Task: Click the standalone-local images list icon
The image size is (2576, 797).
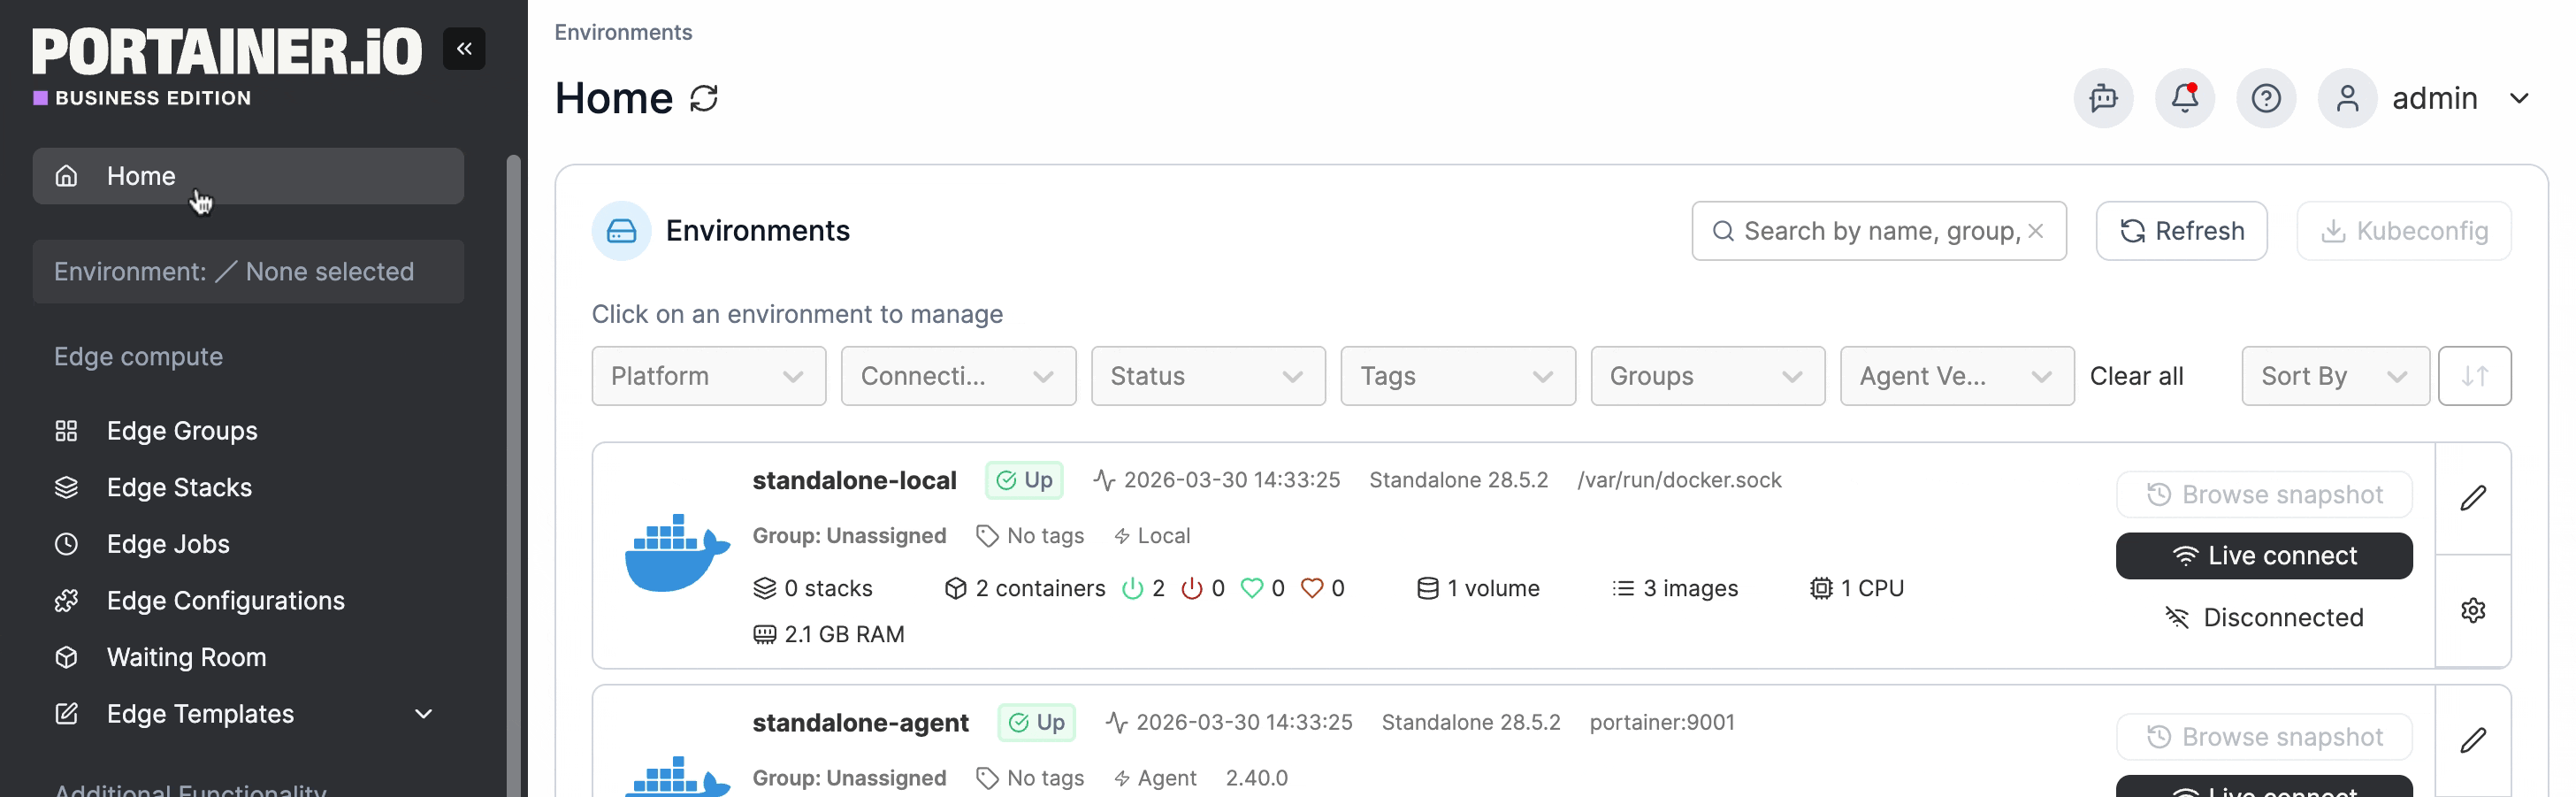Action: pyautogui.click(x=1622, y=588)
